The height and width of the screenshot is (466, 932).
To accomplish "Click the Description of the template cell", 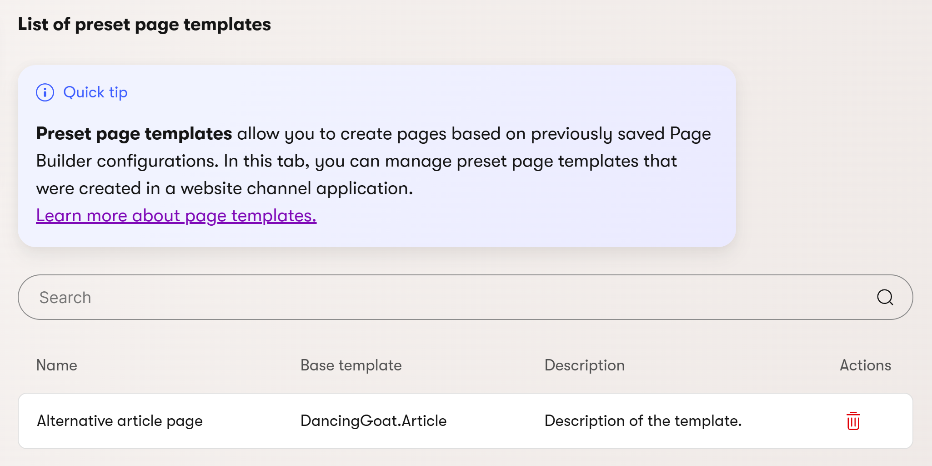I will pos(643,421).
